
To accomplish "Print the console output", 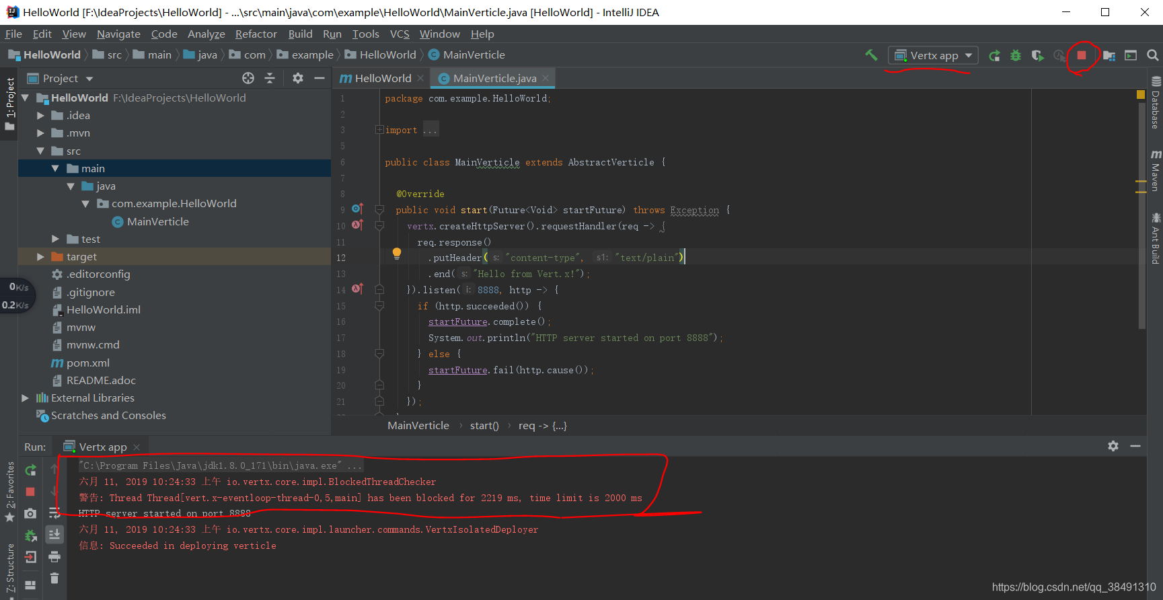I will [54, 557].
